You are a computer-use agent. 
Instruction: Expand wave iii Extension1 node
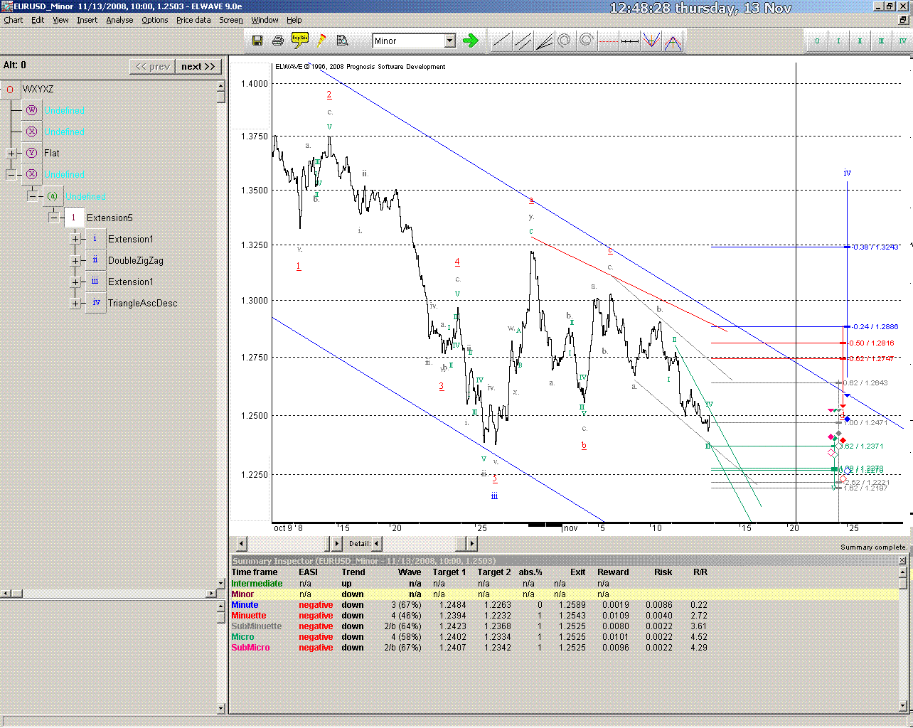pyautogui.click(x=75, y=282)
